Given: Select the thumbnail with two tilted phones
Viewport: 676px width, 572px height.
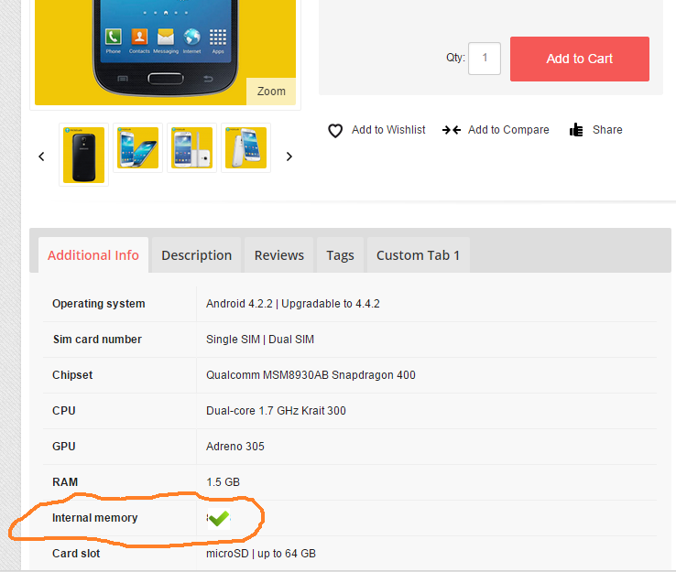Looking at the screenshot, I should [138, 147].
